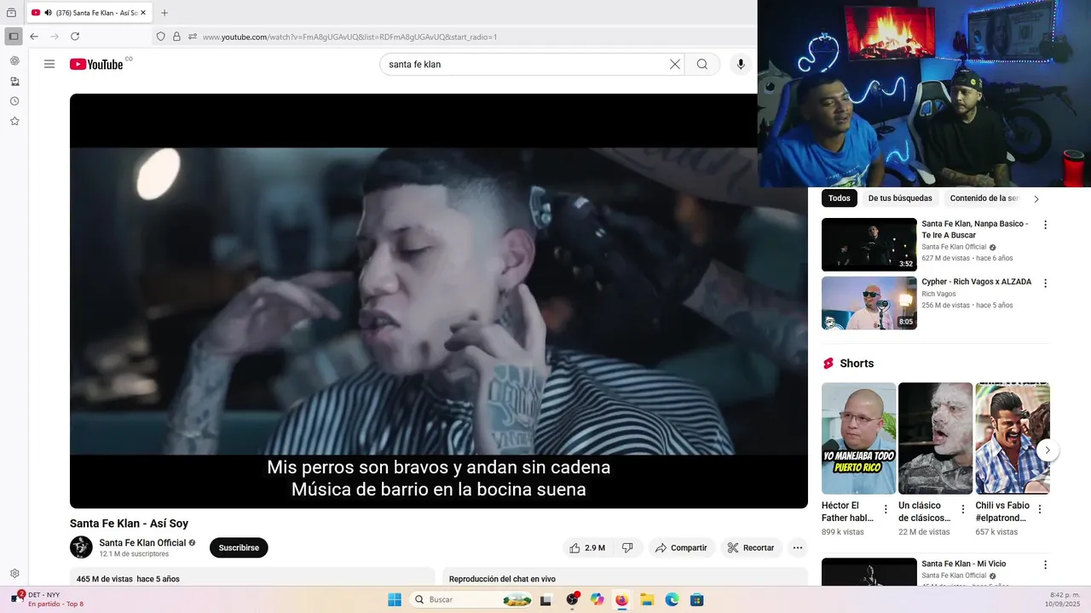Share the video via Compartir button
The height and width of the screenshot is (613, 1091).
click(x=681, y=547)
